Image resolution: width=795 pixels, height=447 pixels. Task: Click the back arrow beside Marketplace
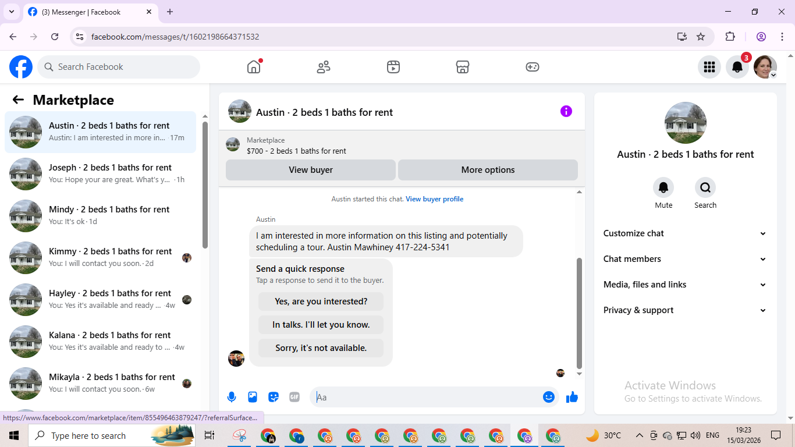tap(18, 100)
